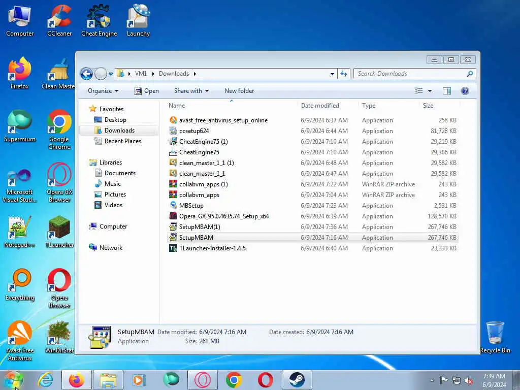Open Documents library

click(x=115, y=173)
